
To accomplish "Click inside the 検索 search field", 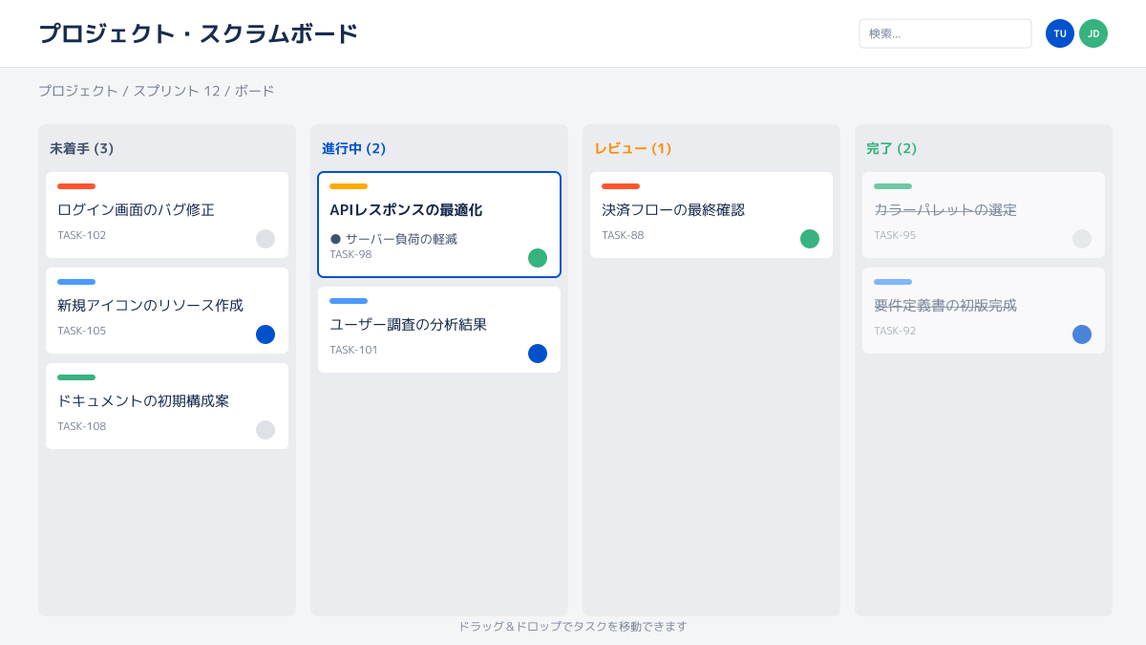I will [x=945, y=33].
